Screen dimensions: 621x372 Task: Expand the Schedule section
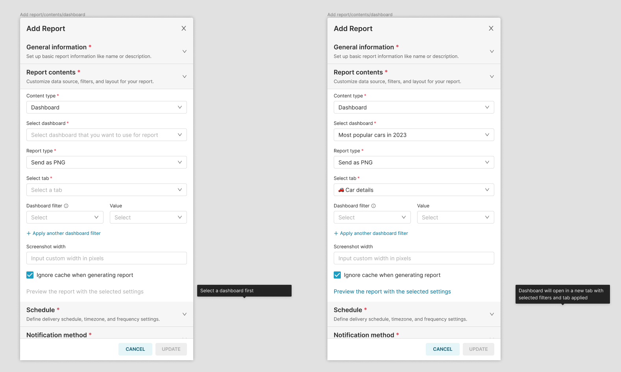point(184,314)
